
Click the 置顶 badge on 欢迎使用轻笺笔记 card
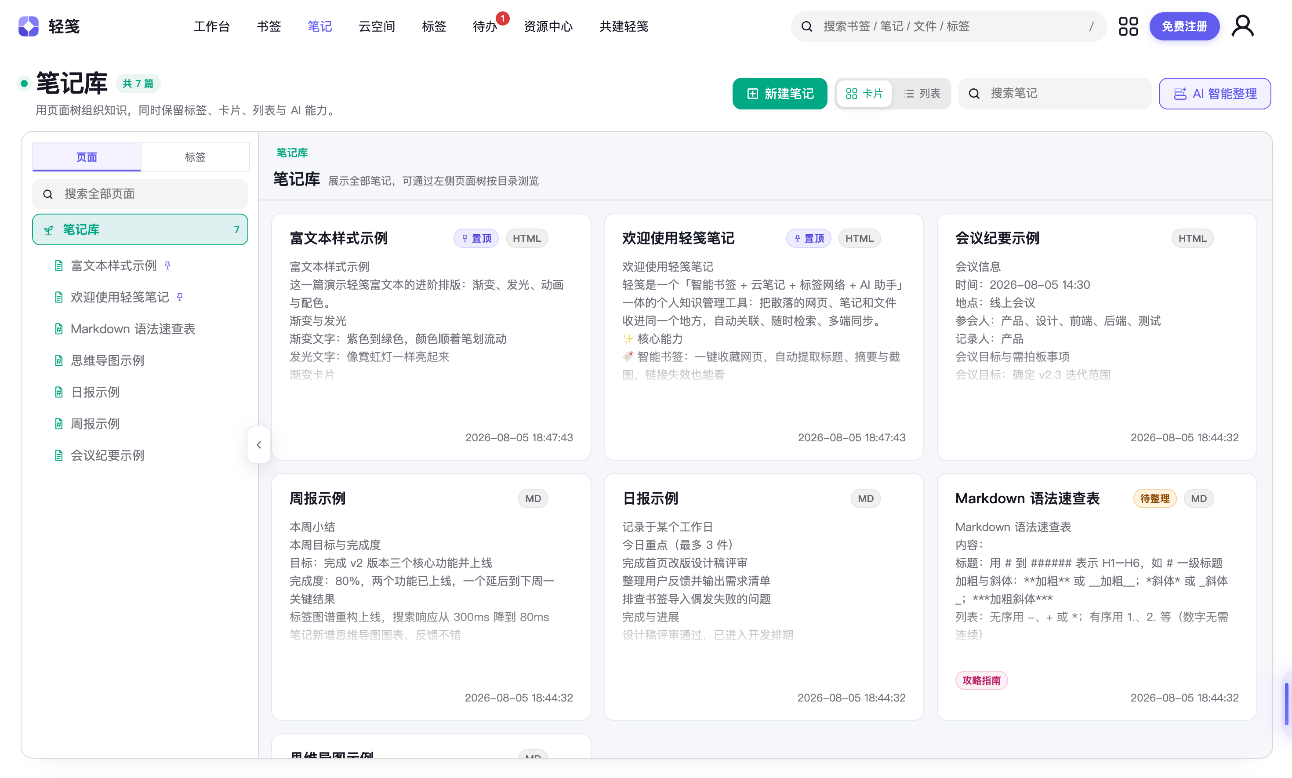(809, 238)
